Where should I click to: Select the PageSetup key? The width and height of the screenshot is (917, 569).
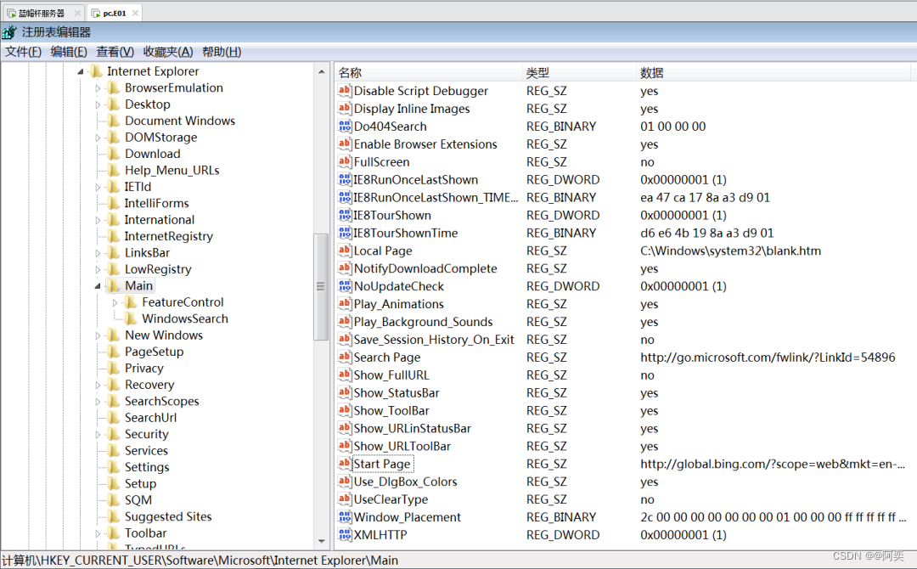(x=154, y=352)
